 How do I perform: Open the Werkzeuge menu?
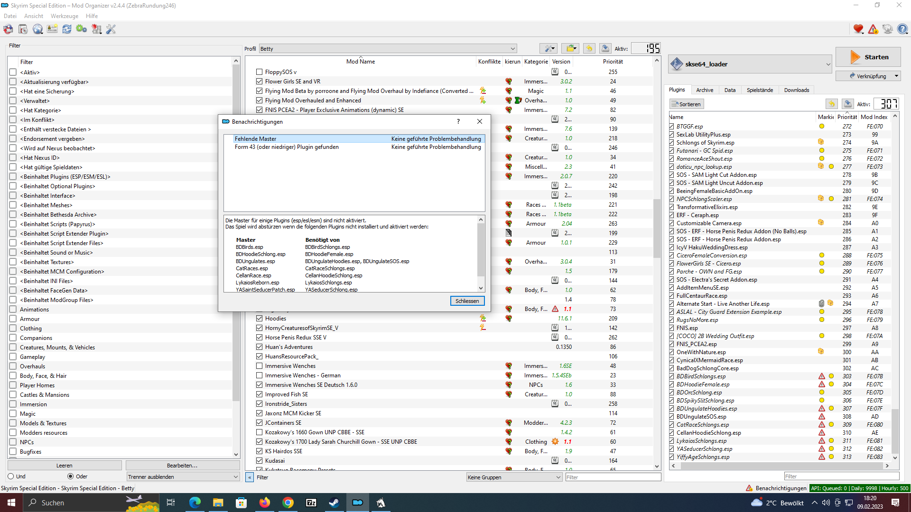(65, 16)
